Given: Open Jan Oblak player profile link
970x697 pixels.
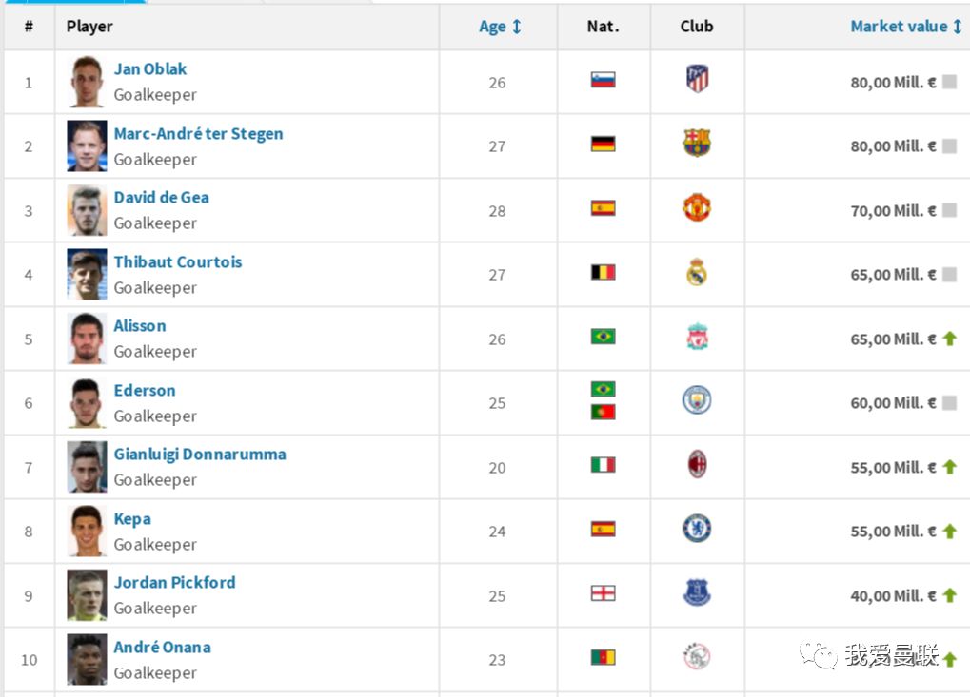Looking at the screenshot, I should click(150, 69).
